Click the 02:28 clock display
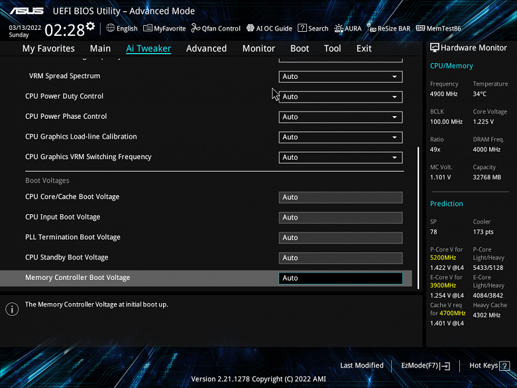Image resolution: width=517 pixels, height=388 pixels. [x=65, y=31]
